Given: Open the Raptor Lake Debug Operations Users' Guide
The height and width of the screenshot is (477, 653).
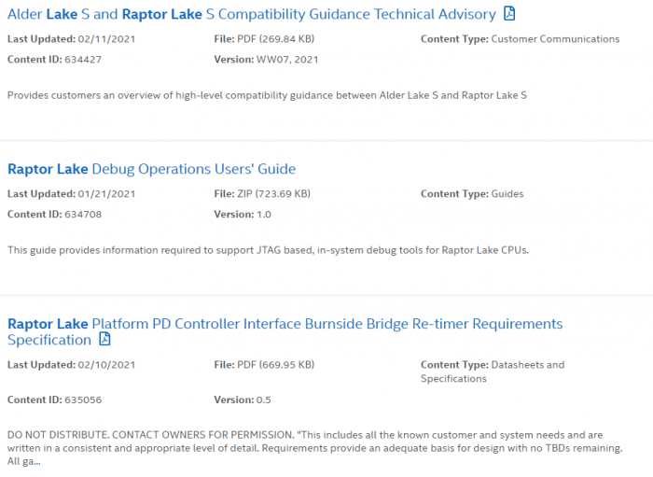Looking at the screenshot, I should 151,169.
